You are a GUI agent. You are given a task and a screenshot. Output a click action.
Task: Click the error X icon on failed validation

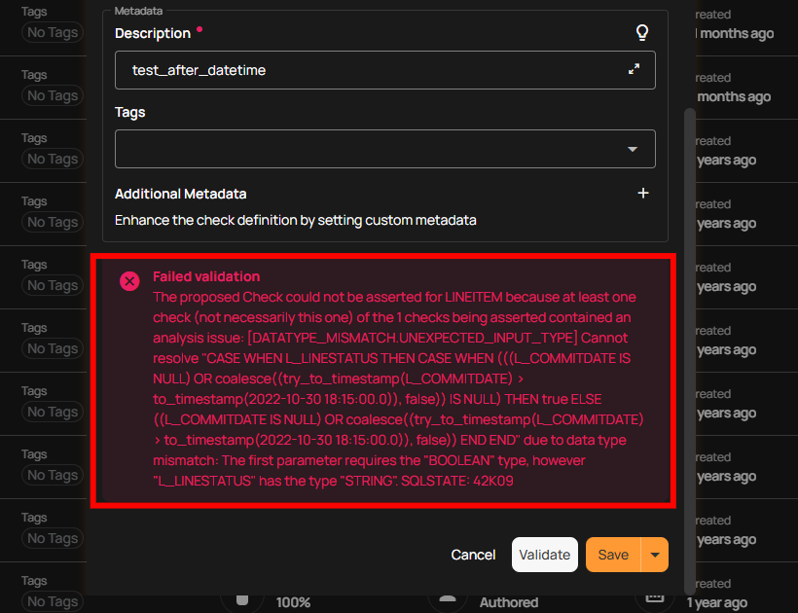click(129, 280)
